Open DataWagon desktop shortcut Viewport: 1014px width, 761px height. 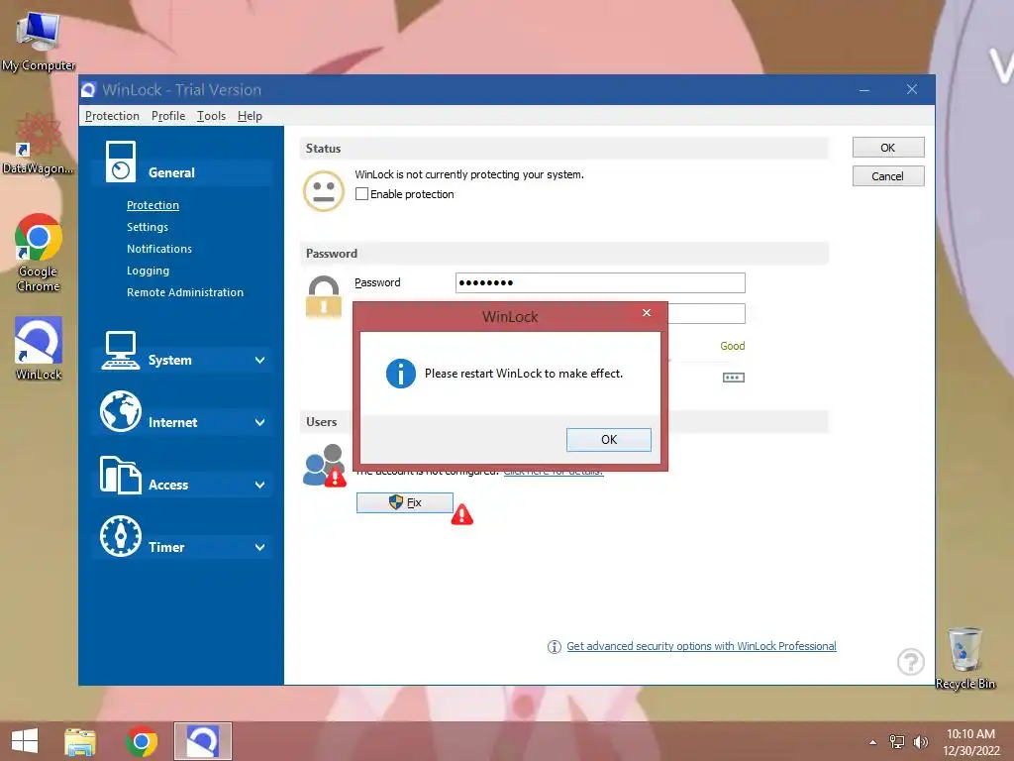[x=39, y=145]
